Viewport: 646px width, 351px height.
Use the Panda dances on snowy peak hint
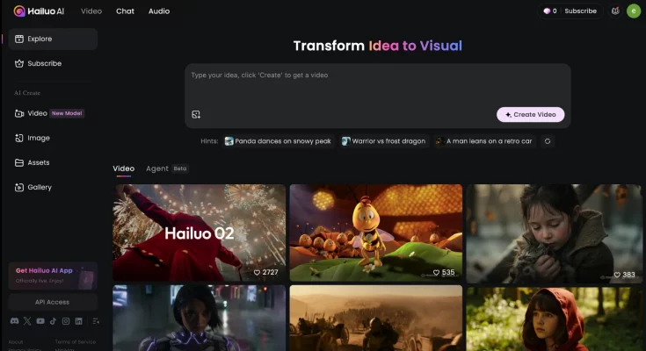[278, 141]
